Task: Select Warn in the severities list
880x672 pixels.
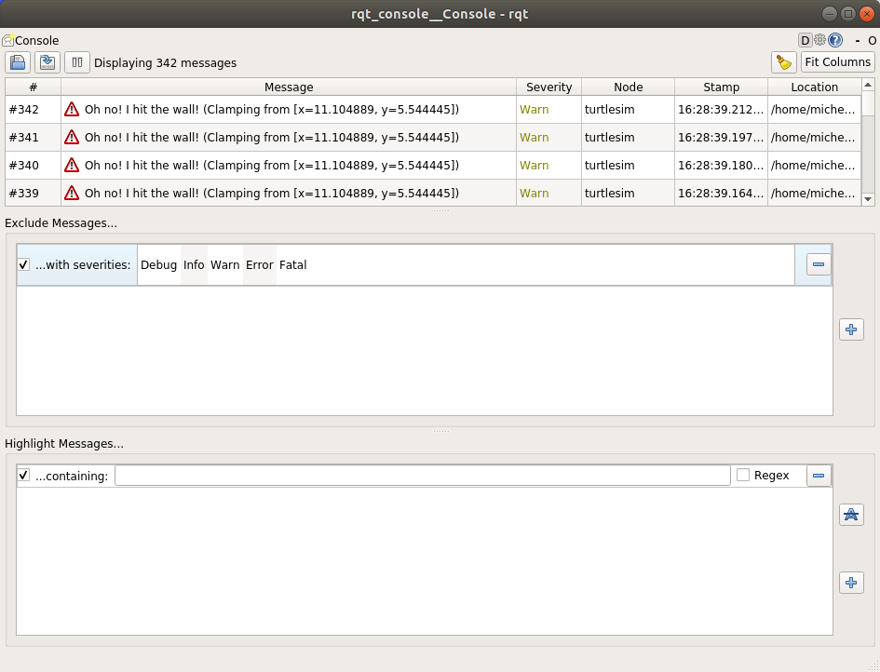Action: point(224,265)
